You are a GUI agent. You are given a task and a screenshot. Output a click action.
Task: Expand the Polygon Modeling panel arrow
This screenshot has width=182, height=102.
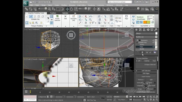[x=46, y=26]
